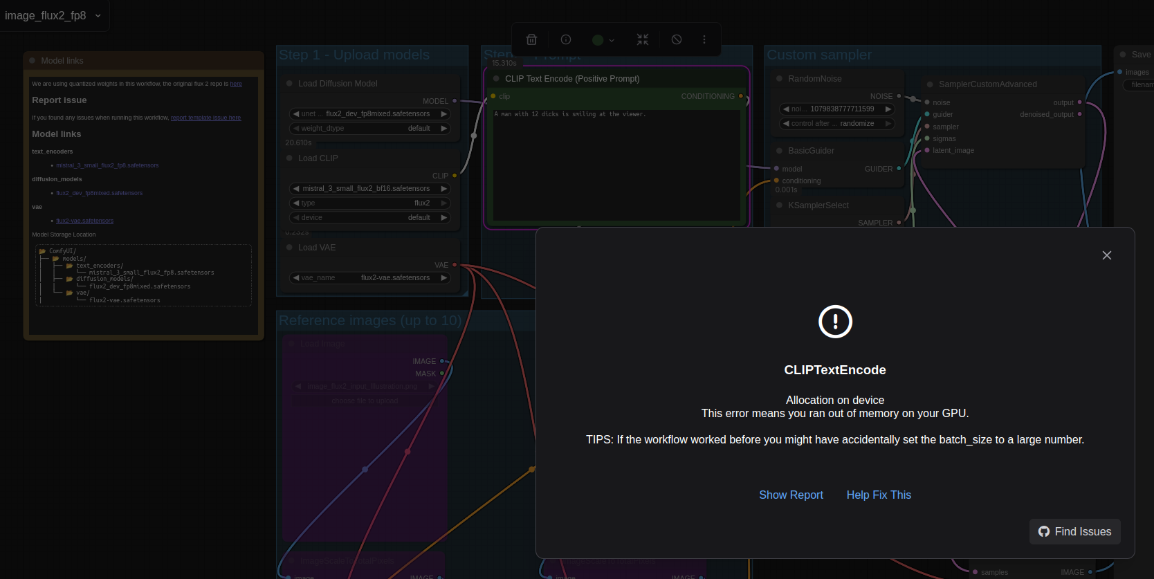Screen dimensions: 1154x579
Task: Open original flux 2 repo 'here' link
Action: coord(236,84)
